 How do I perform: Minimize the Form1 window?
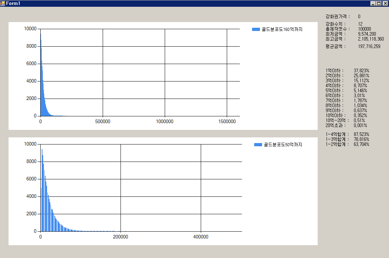click(373, 3)
